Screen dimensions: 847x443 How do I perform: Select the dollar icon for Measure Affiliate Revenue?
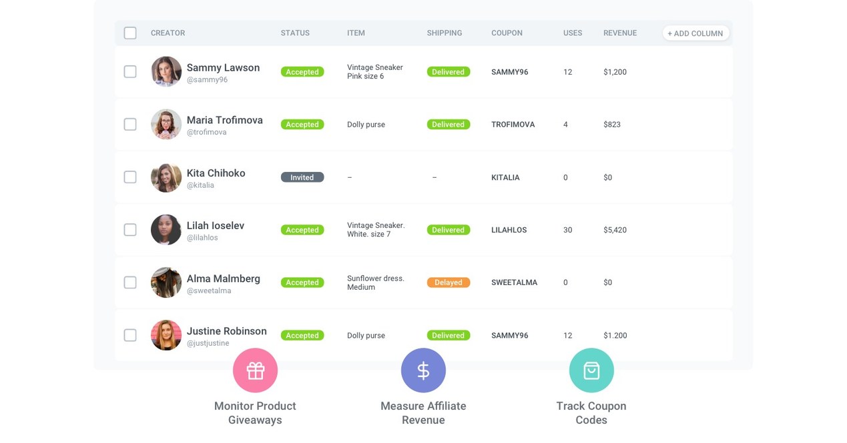[423, 370]
